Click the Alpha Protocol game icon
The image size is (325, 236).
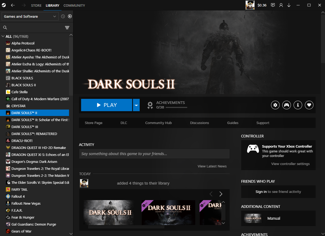point(8,43)
